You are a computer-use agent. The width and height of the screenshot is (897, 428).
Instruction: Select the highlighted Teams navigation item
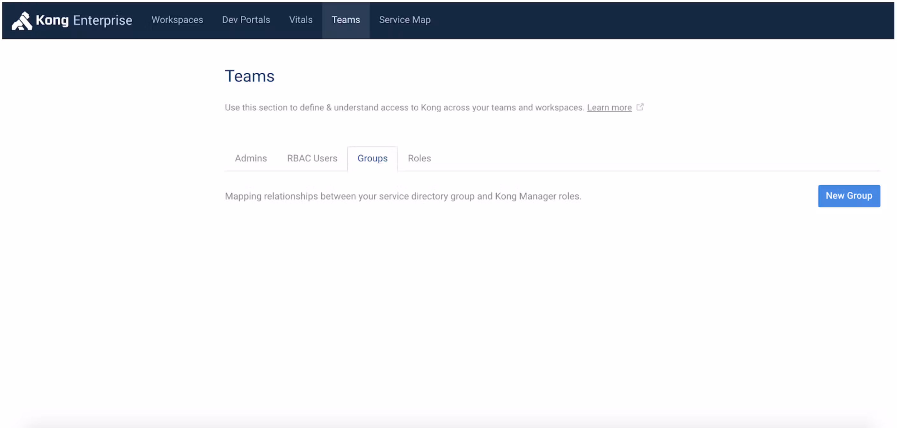pos(346,20)
